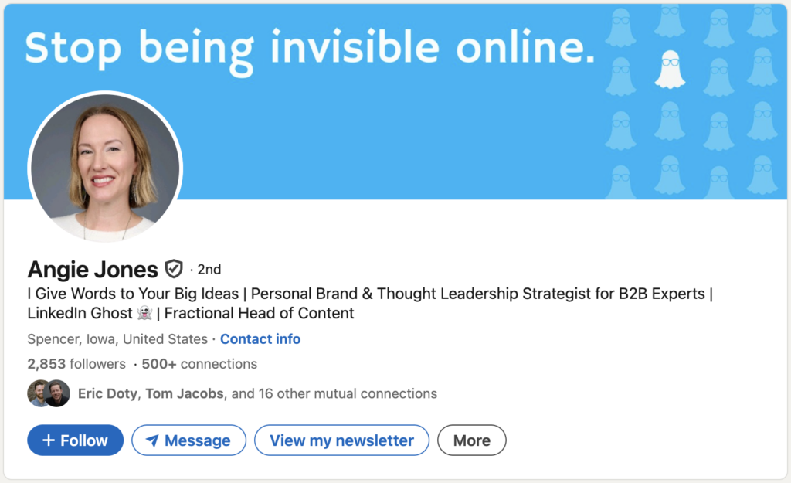Click the verification shield badge beside the name

point(174,269)
